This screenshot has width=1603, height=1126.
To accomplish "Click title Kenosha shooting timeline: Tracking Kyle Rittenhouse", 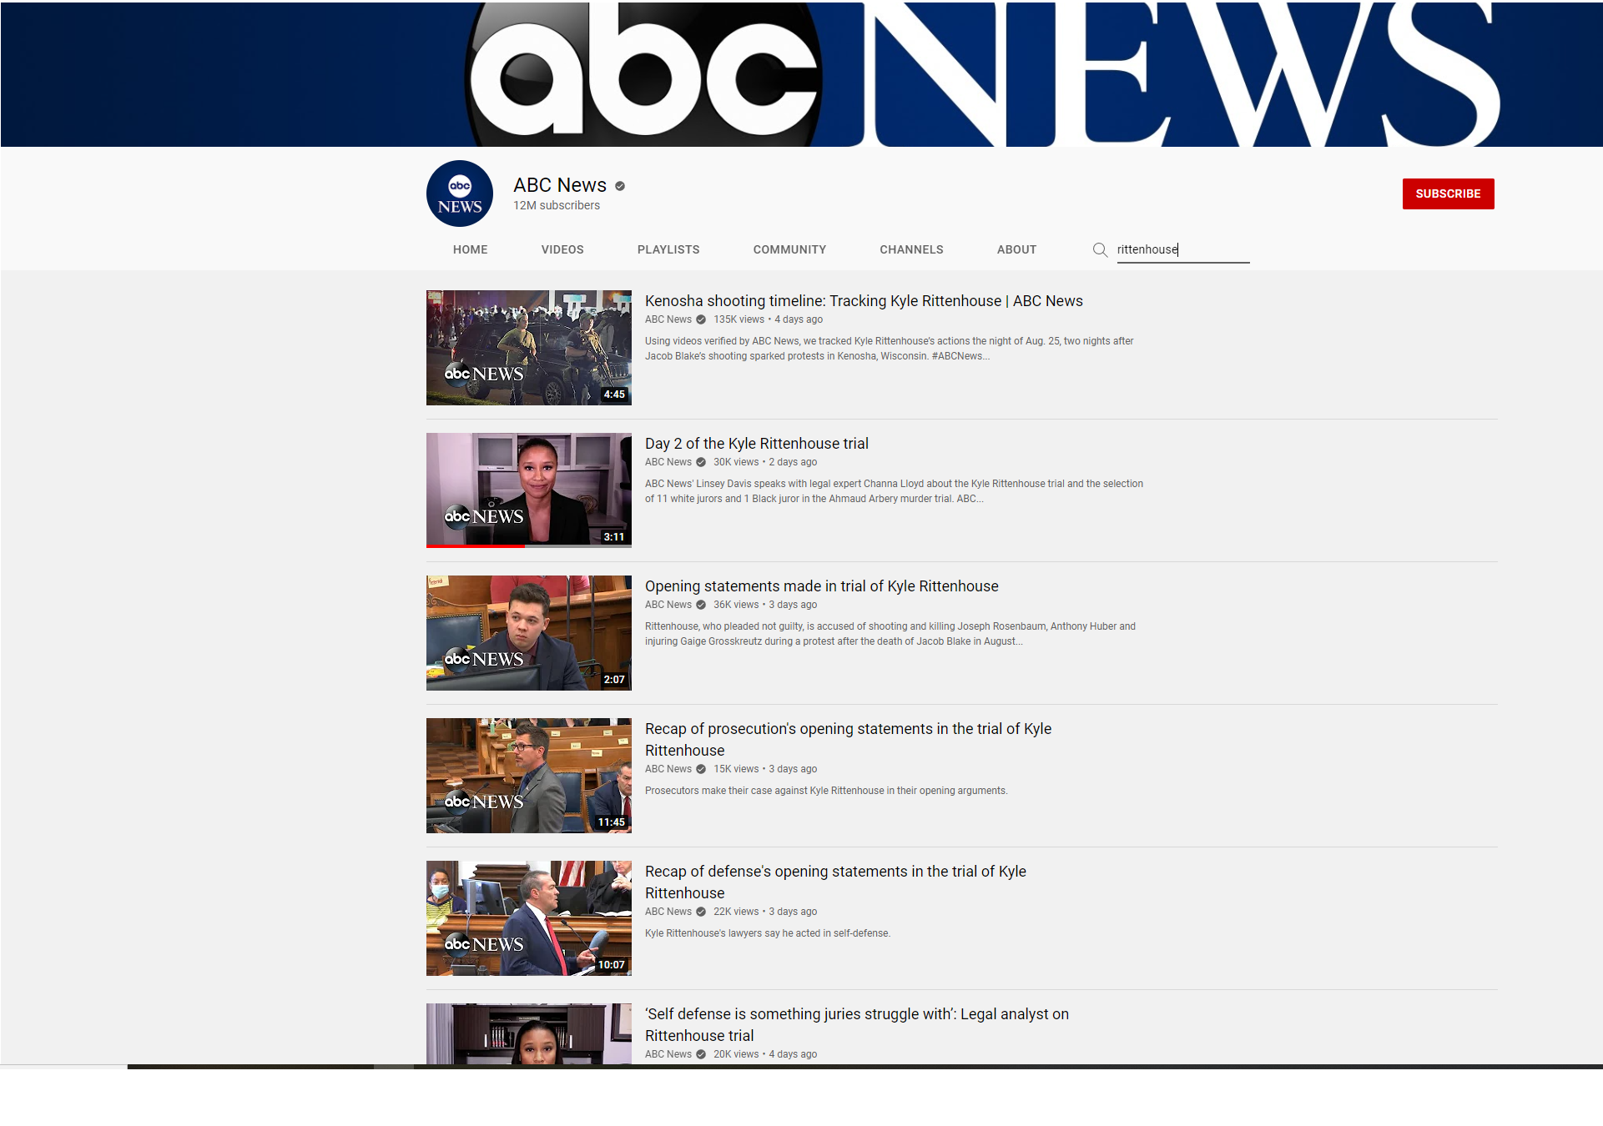I will pos(864,301).
